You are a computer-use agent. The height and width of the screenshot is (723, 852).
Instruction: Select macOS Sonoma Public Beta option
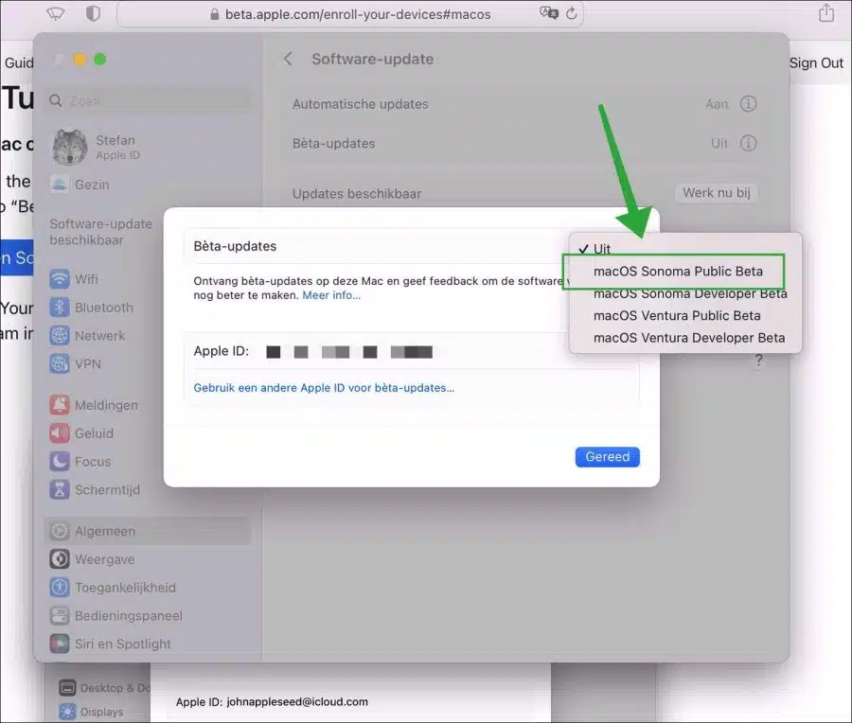[678, 271]
